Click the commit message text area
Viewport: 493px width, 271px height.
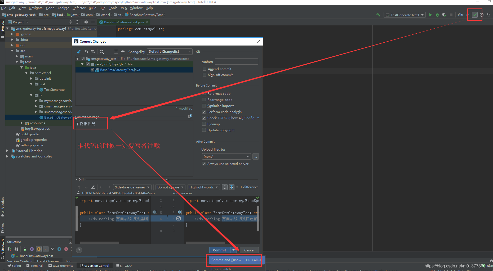point(134,148)
